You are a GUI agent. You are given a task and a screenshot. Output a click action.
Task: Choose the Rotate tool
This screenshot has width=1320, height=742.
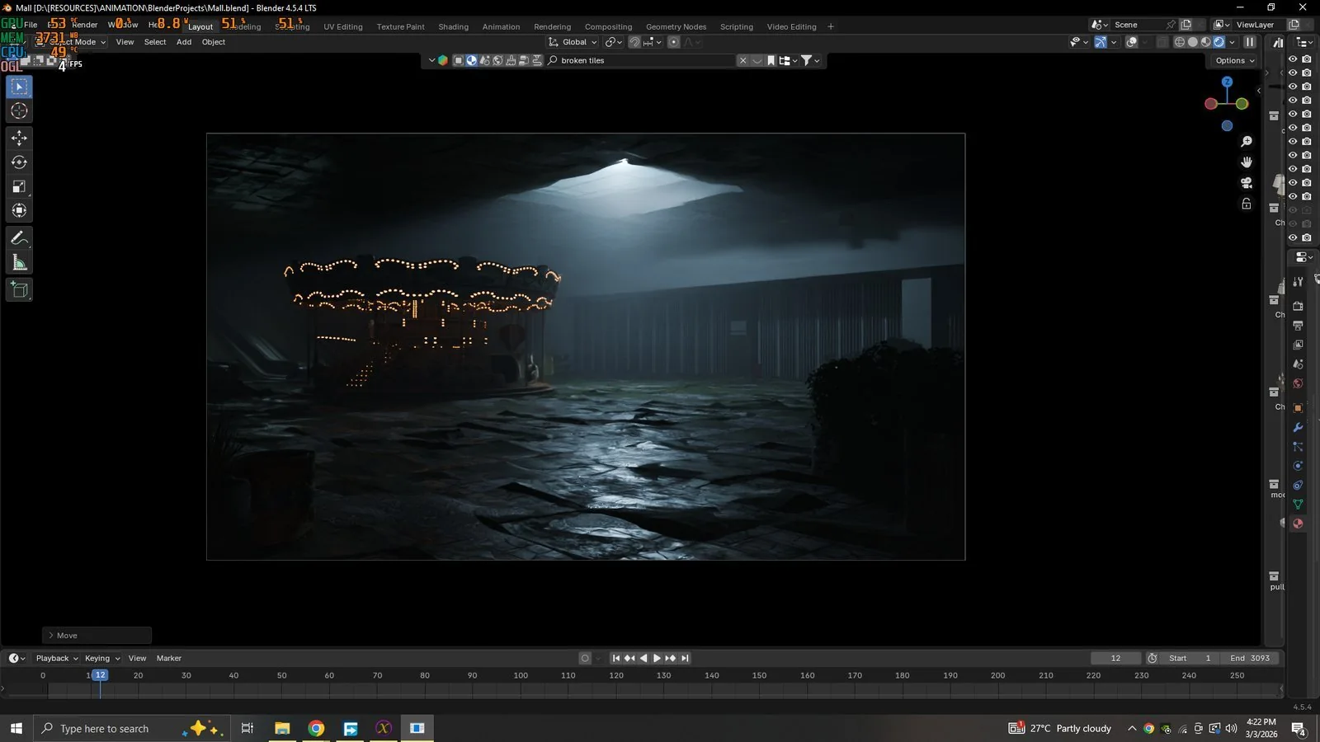[x=19, y=162]
